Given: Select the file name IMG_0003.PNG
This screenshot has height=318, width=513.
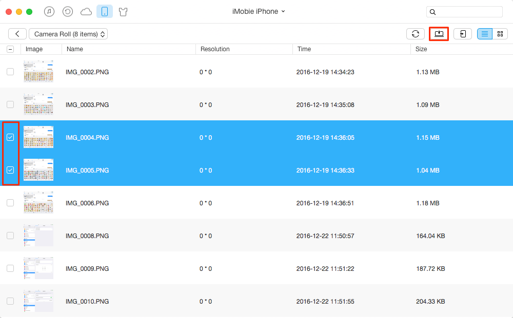Looking at the screenshot, I should (87, 105).
